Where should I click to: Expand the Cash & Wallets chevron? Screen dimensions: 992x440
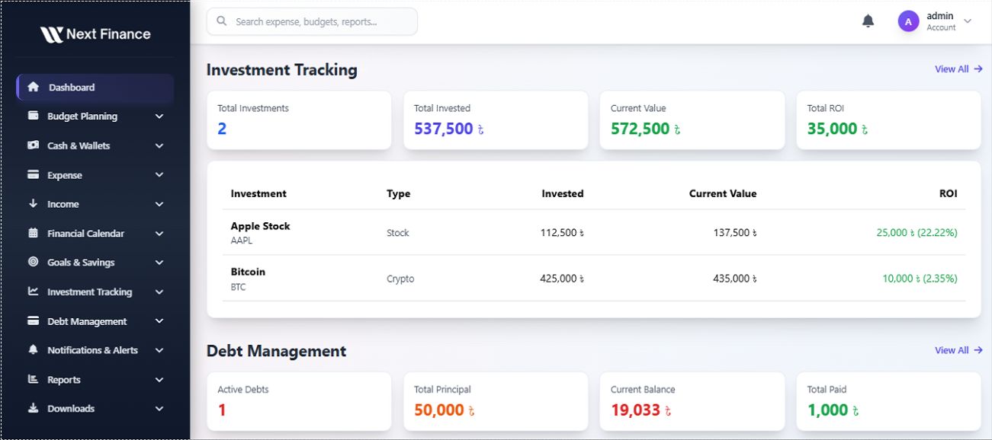coord(159,145)
